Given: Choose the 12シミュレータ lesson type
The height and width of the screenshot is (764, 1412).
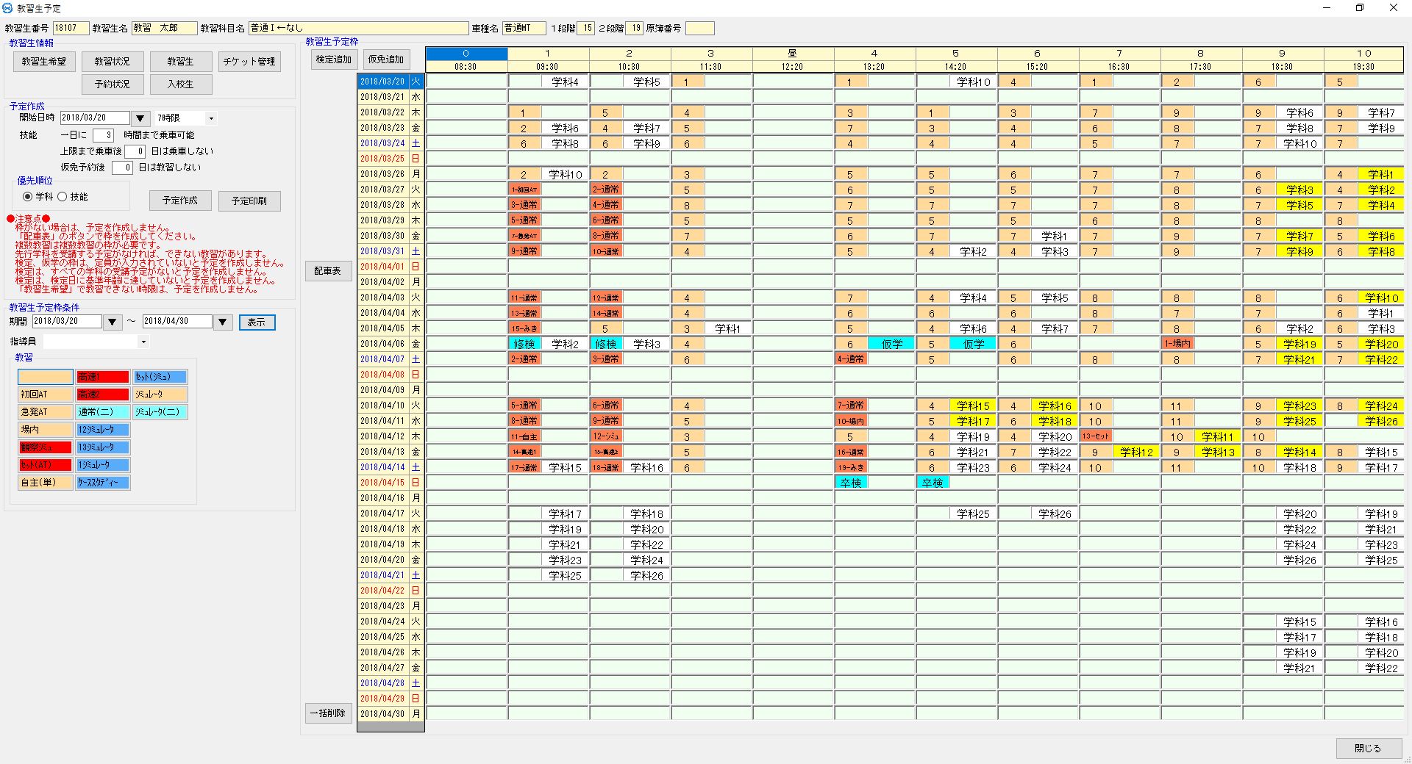Looking at the screenshot, I should point(103,430).
